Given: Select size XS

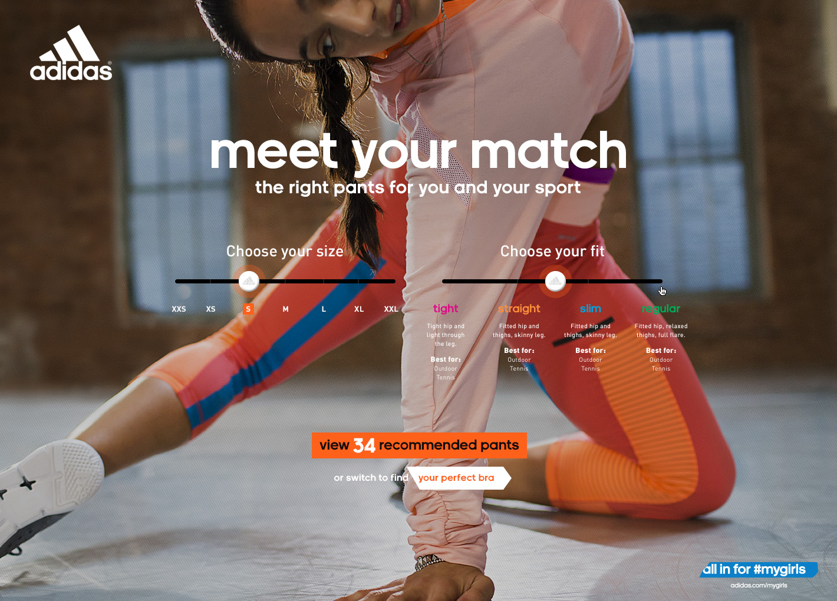Looking at the screenshot, I should [x=210, y=309].
